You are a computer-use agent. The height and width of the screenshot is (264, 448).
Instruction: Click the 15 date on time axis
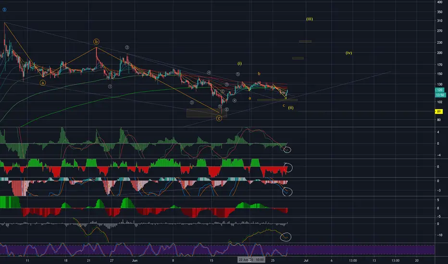(212, 260)
